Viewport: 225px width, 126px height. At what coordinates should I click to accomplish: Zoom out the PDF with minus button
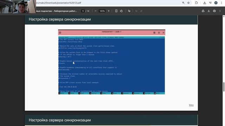[x=95, y=11]
